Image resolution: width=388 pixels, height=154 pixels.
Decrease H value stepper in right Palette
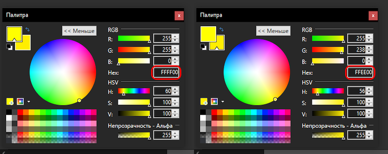click(369, 93)
